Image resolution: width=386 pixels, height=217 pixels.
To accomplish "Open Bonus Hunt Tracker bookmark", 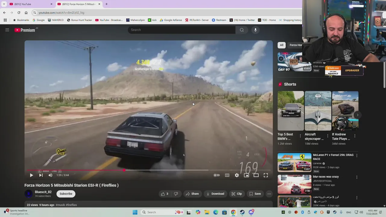I will [x=80, y=20].
